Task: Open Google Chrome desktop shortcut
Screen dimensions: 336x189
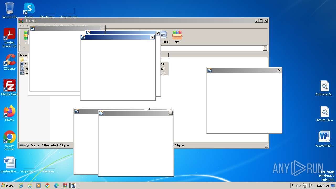Action: pyautogui.click(x=9, y=141)
